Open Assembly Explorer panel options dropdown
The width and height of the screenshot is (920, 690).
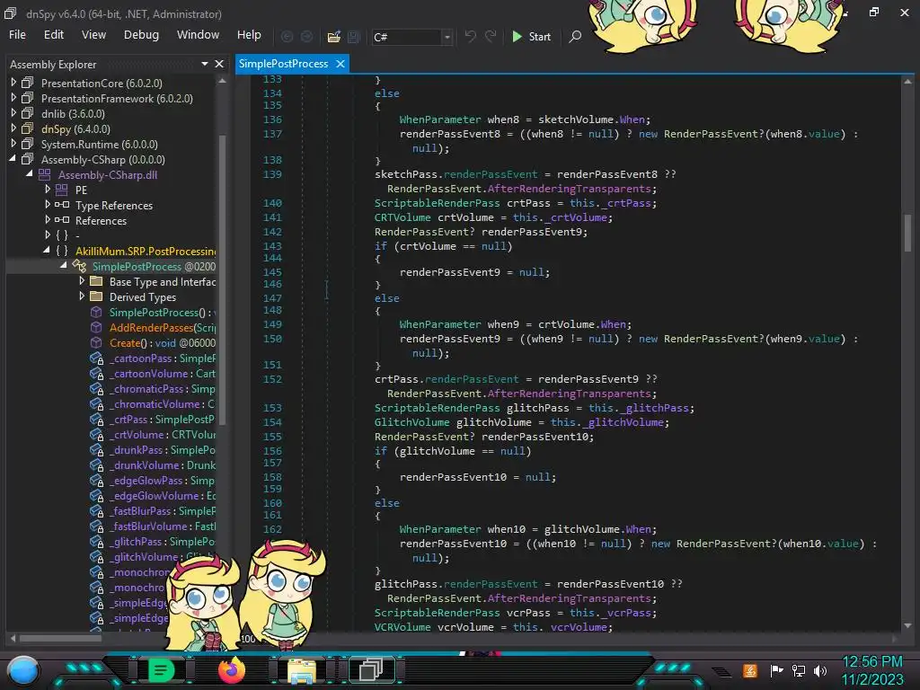[x=204, y=64]
